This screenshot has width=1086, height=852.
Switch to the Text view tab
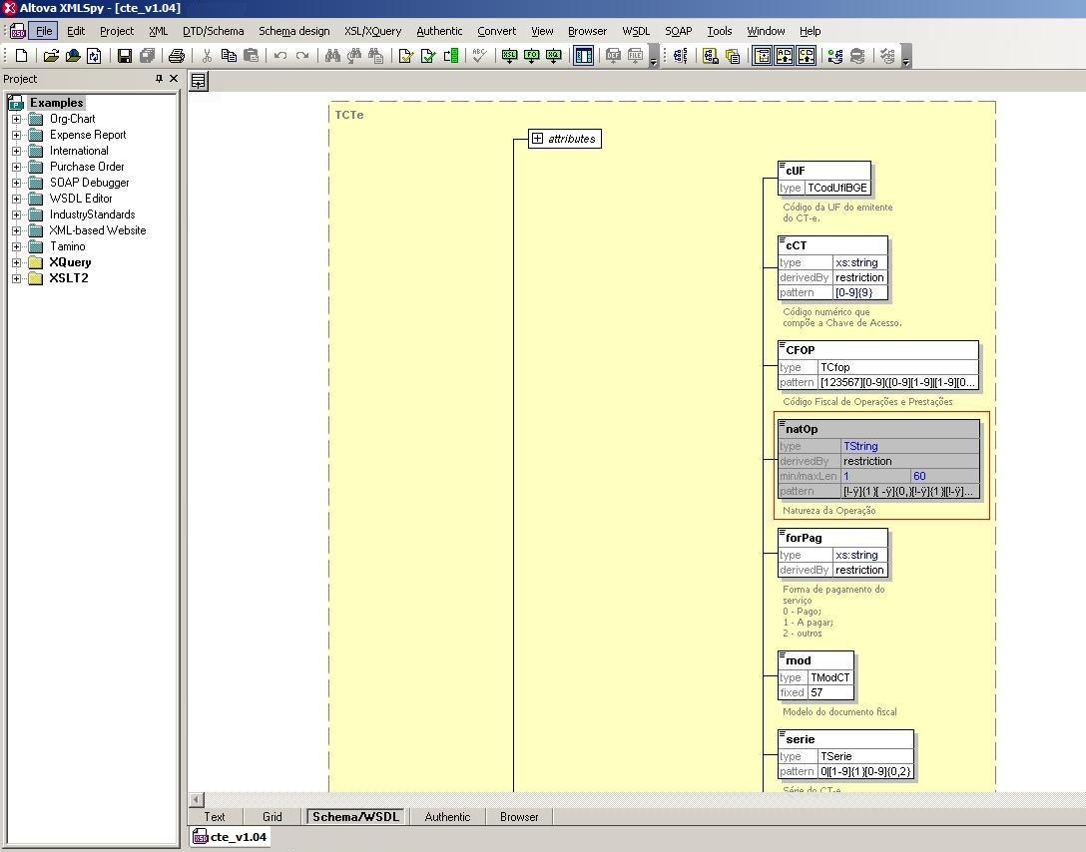(215, 816)
